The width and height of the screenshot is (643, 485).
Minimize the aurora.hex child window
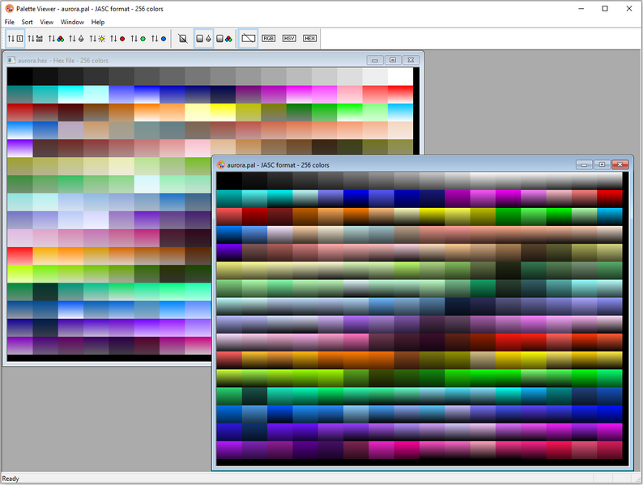click(x=375, y=60)
